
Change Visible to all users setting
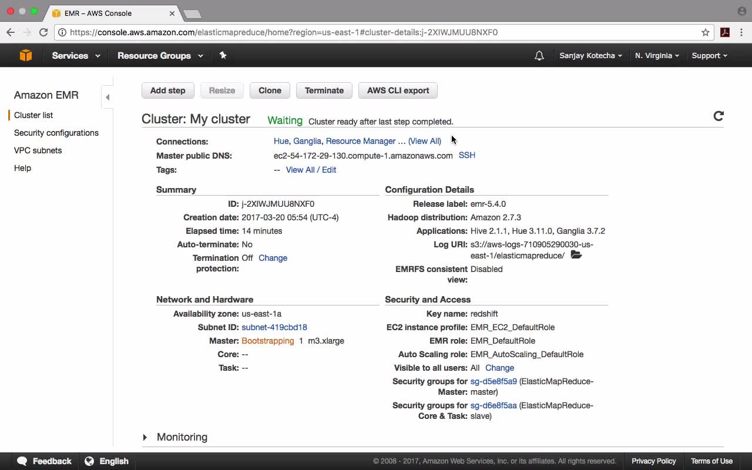pyautogui.click(x=499, y=368)
